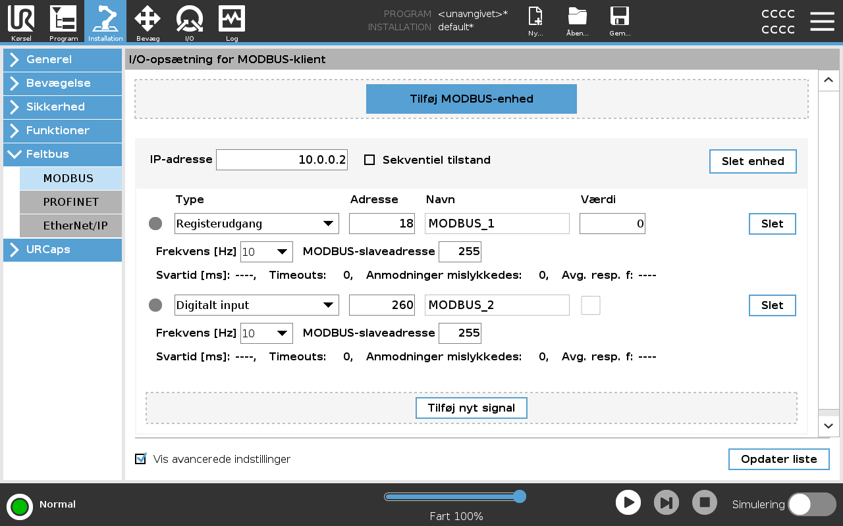843x526 pixels.
Task: Click the MODBUS_1 signal status circle
Action: [155, 224]
